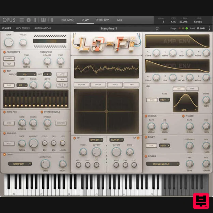
Task: Click the randomize dice icon in the arpeggiator
Action: pos(59,84)
